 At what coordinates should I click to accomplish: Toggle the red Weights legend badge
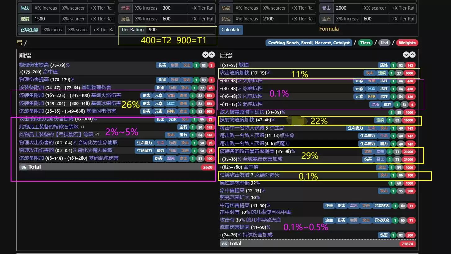[x=407, y=43]
